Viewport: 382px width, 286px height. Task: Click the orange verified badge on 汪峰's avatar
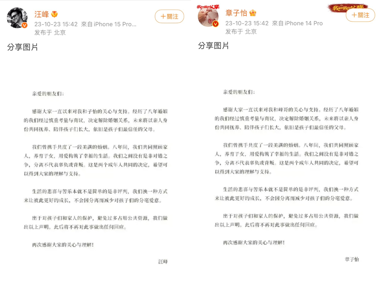click(x=25, y=25)
